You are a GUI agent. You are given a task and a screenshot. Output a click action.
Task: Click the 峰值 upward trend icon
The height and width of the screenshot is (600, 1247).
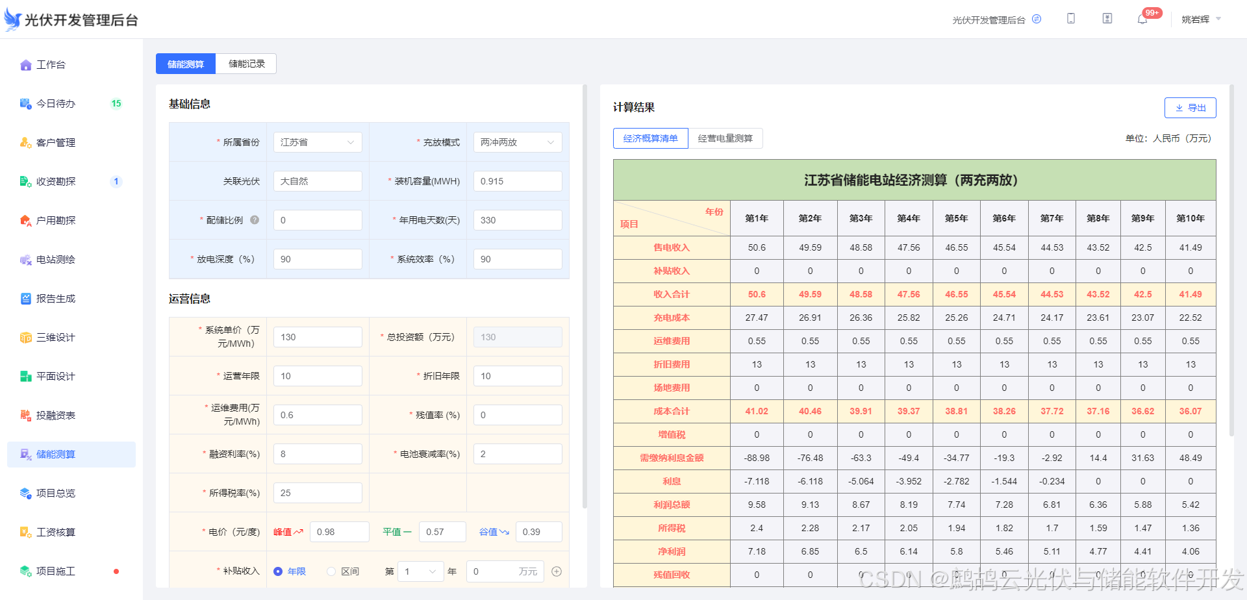pyautogui.click(x=299, y=532)
